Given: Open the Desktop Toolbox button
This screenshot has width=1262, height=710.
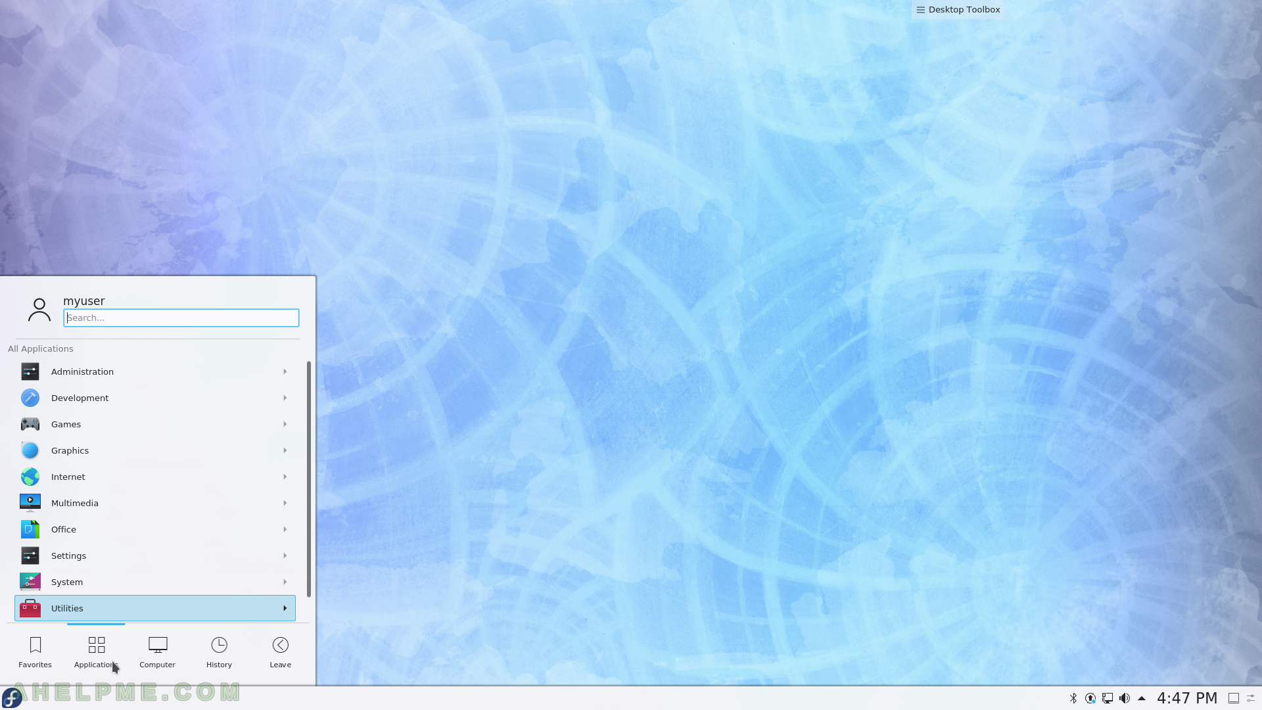Looking at the screenshot, I should point(958,10).
